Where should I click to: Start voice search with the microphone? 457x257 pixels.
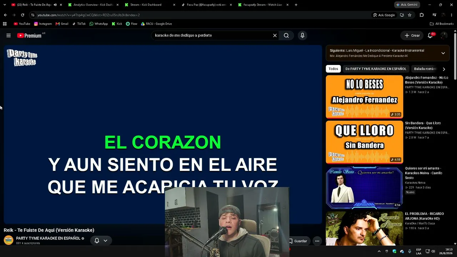[x=302, y=35]
